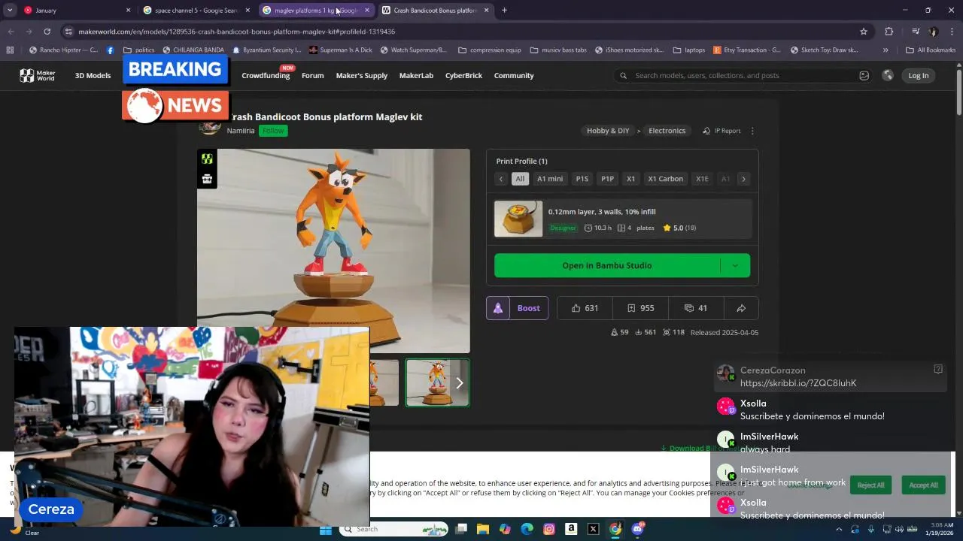Select the X1 printer filter
Image resolution: width=963 pixels, height=541 pixels.
630,179
